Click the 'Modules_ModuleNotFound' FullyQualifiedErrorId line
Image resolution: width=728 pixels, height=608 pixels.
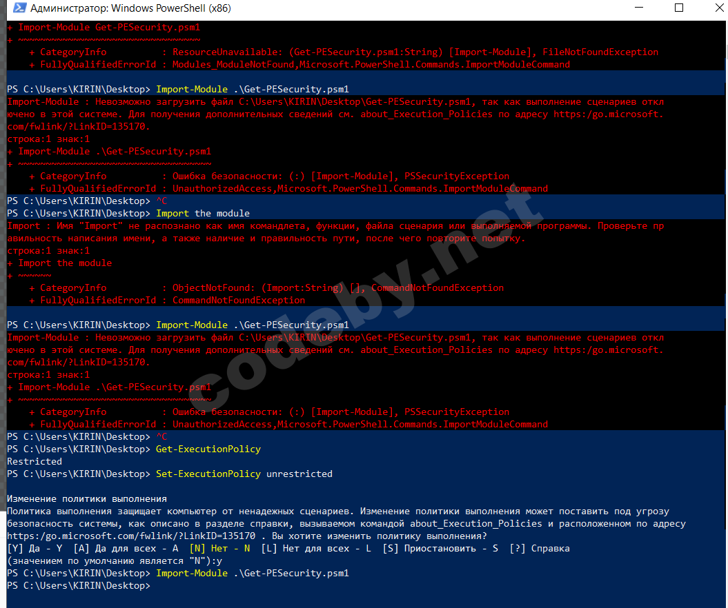(x=299, y=65)
